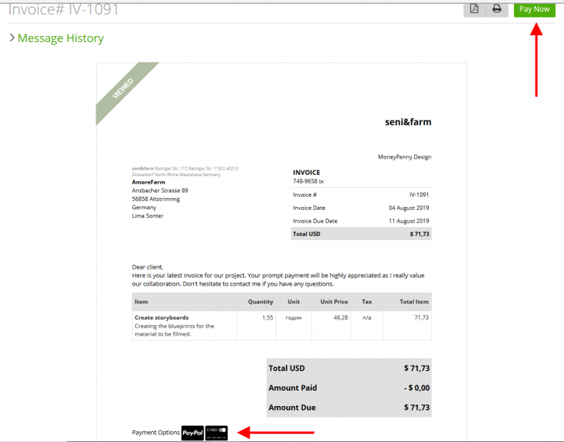Viewport: 564px width, 442px height.
Task: Select the seni&farm company name heading
Action: (x=408, y=122)
